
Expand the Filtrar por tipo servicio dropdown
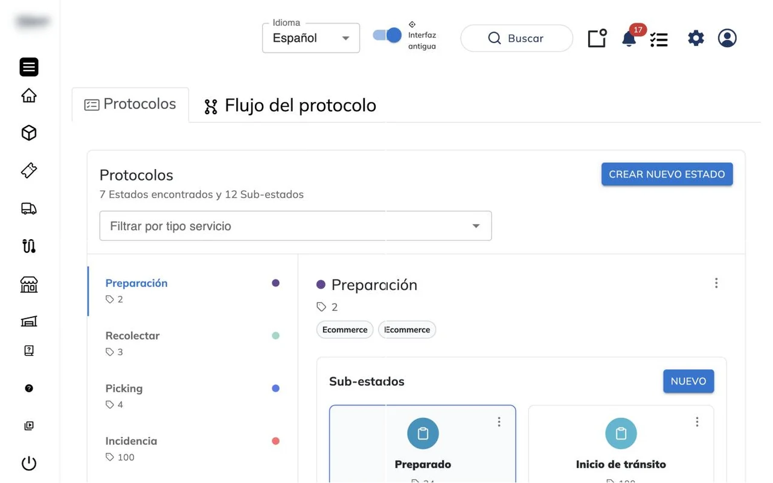point(295,226)
